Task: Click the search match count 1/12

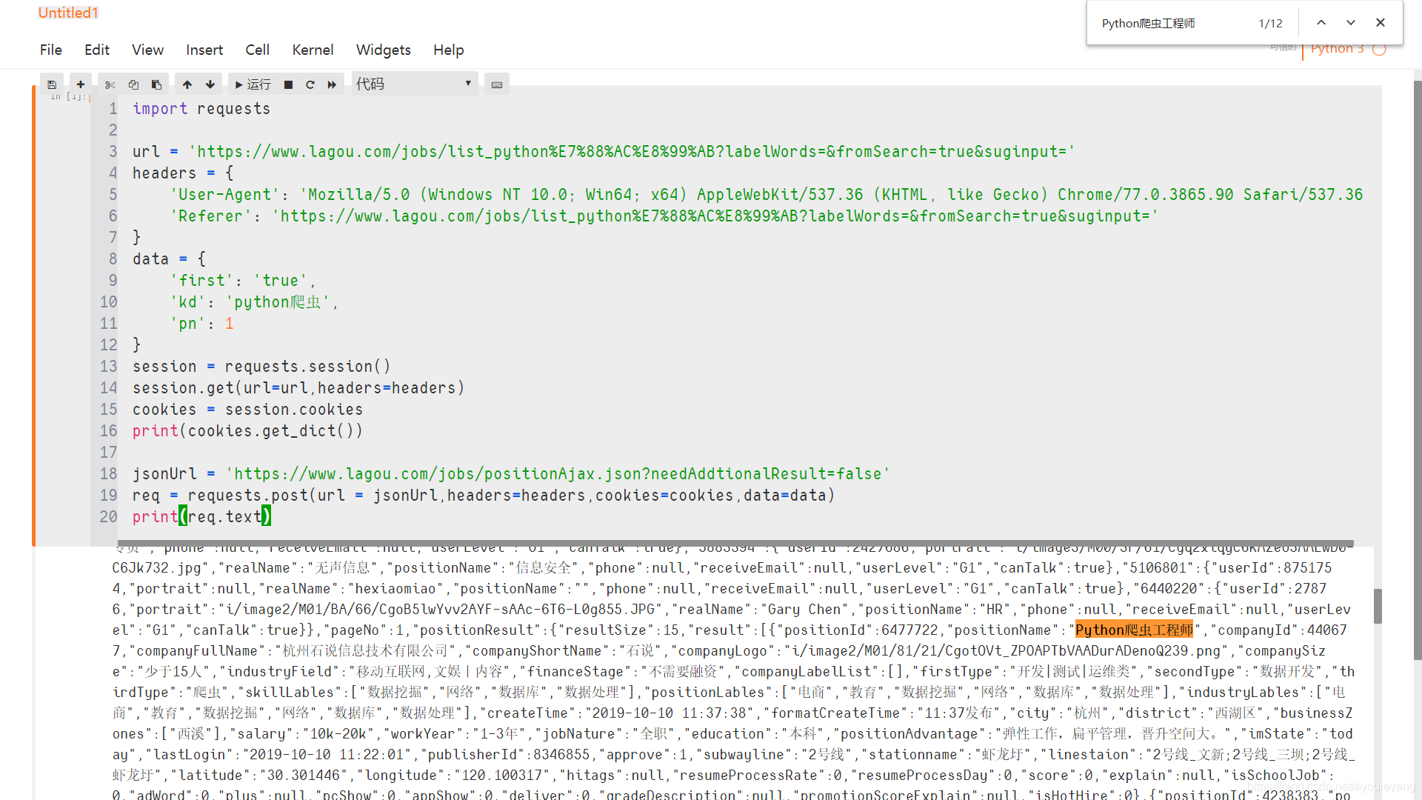Action: 1271,24
